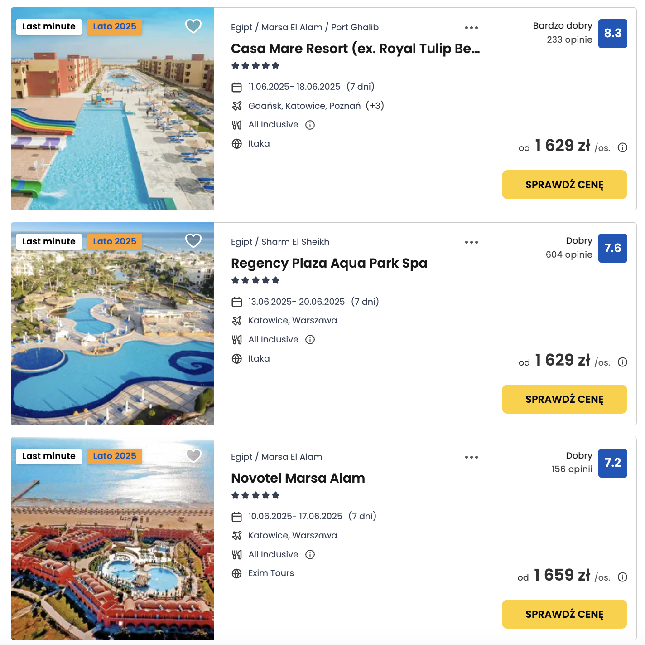Image resolution: width=645 pixels, height=645 pixels.
Task: Open three-dot menu for Novotel Marsa Alam
Action: pyautogui.click(x=471, y=457)
